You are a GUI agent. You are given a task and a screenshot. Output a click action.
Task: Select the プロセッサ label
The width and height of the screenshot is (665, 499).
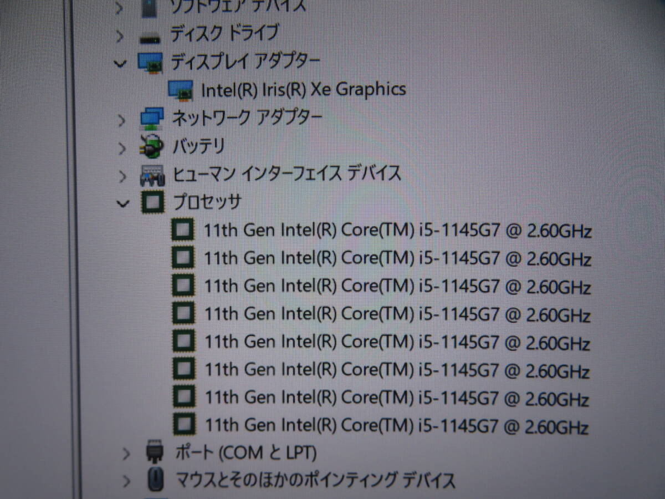208,202
